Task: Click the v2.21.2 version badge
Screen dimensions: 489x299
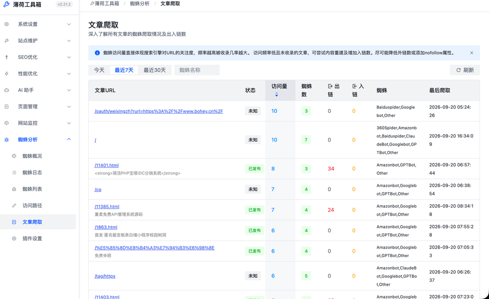Action: 64,4
